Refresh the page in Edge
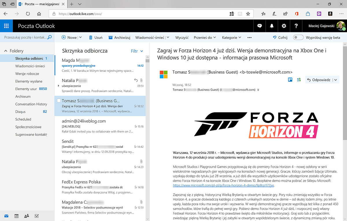The height and width of the screenshot is (221, 347). click(x=28, y=14)
